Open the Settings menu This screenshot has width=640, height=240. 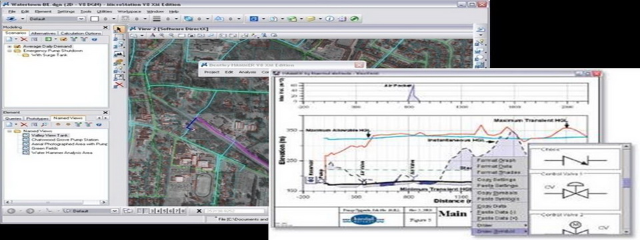point(66,11)
